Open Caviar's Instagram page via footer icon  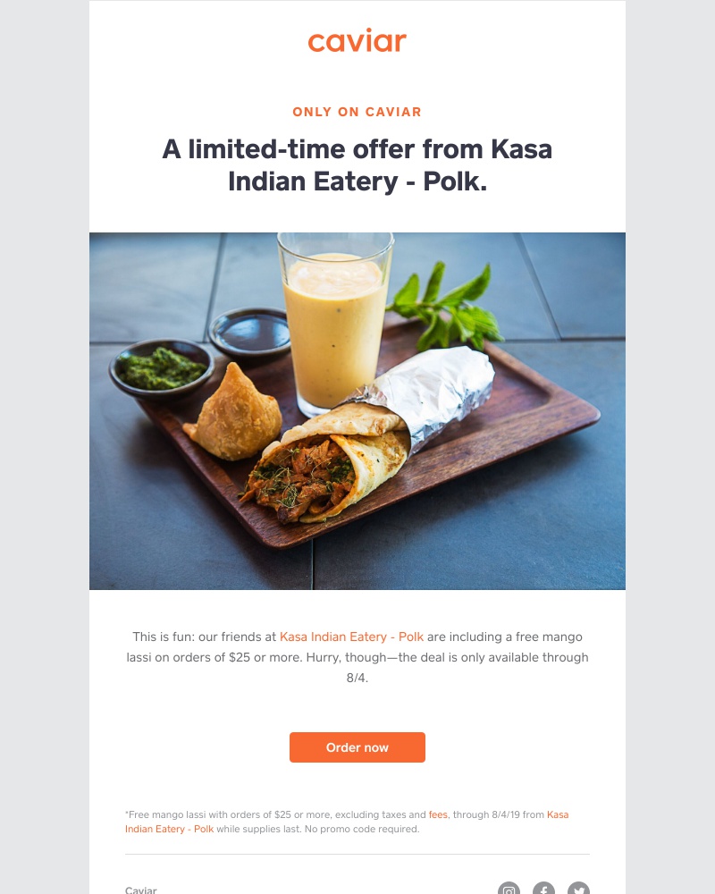pyautogui.click(x=509, y=890)
